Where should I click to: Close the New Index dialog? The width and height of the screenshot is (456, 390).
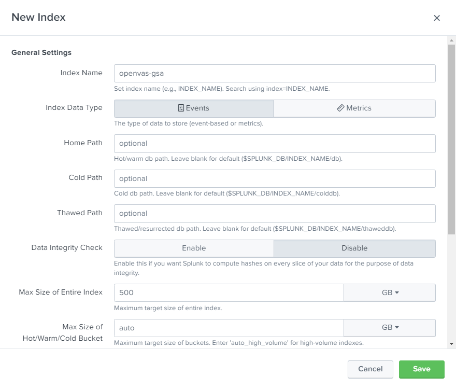436,18
